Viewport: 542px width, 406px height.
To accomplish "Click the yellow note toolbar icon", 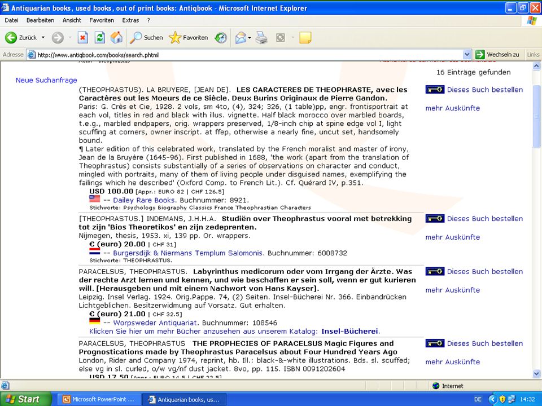I will point(305,38).
